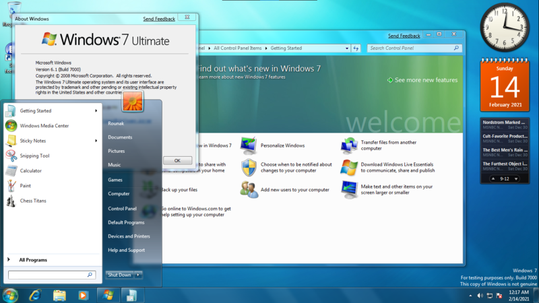Open Documents from start menu
Screen dimensions: 539x303
120,137
